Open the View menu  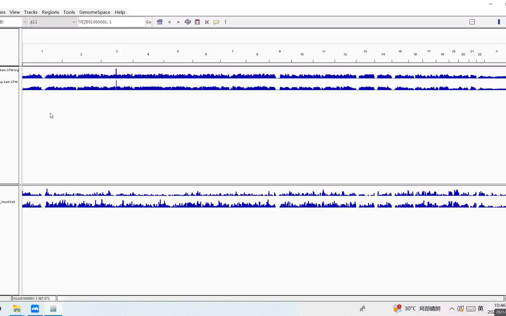15,12
